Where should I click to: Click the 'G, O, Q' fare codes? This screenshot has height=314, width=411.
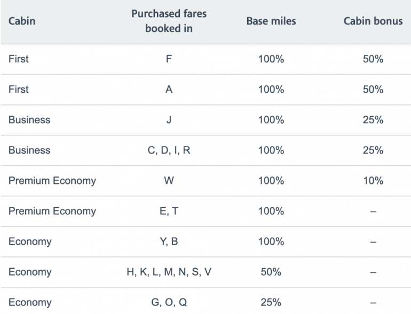click(x=169, y=302)
